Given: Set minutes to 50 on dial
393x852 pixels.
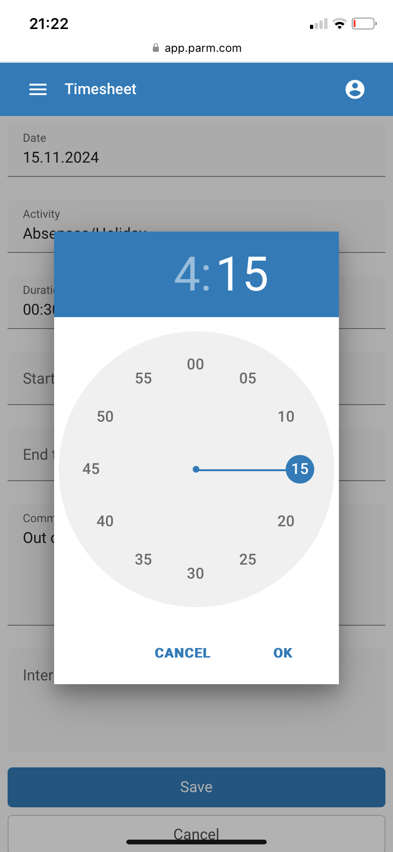Looking at the screenshot, I should (x=105, y=417).
